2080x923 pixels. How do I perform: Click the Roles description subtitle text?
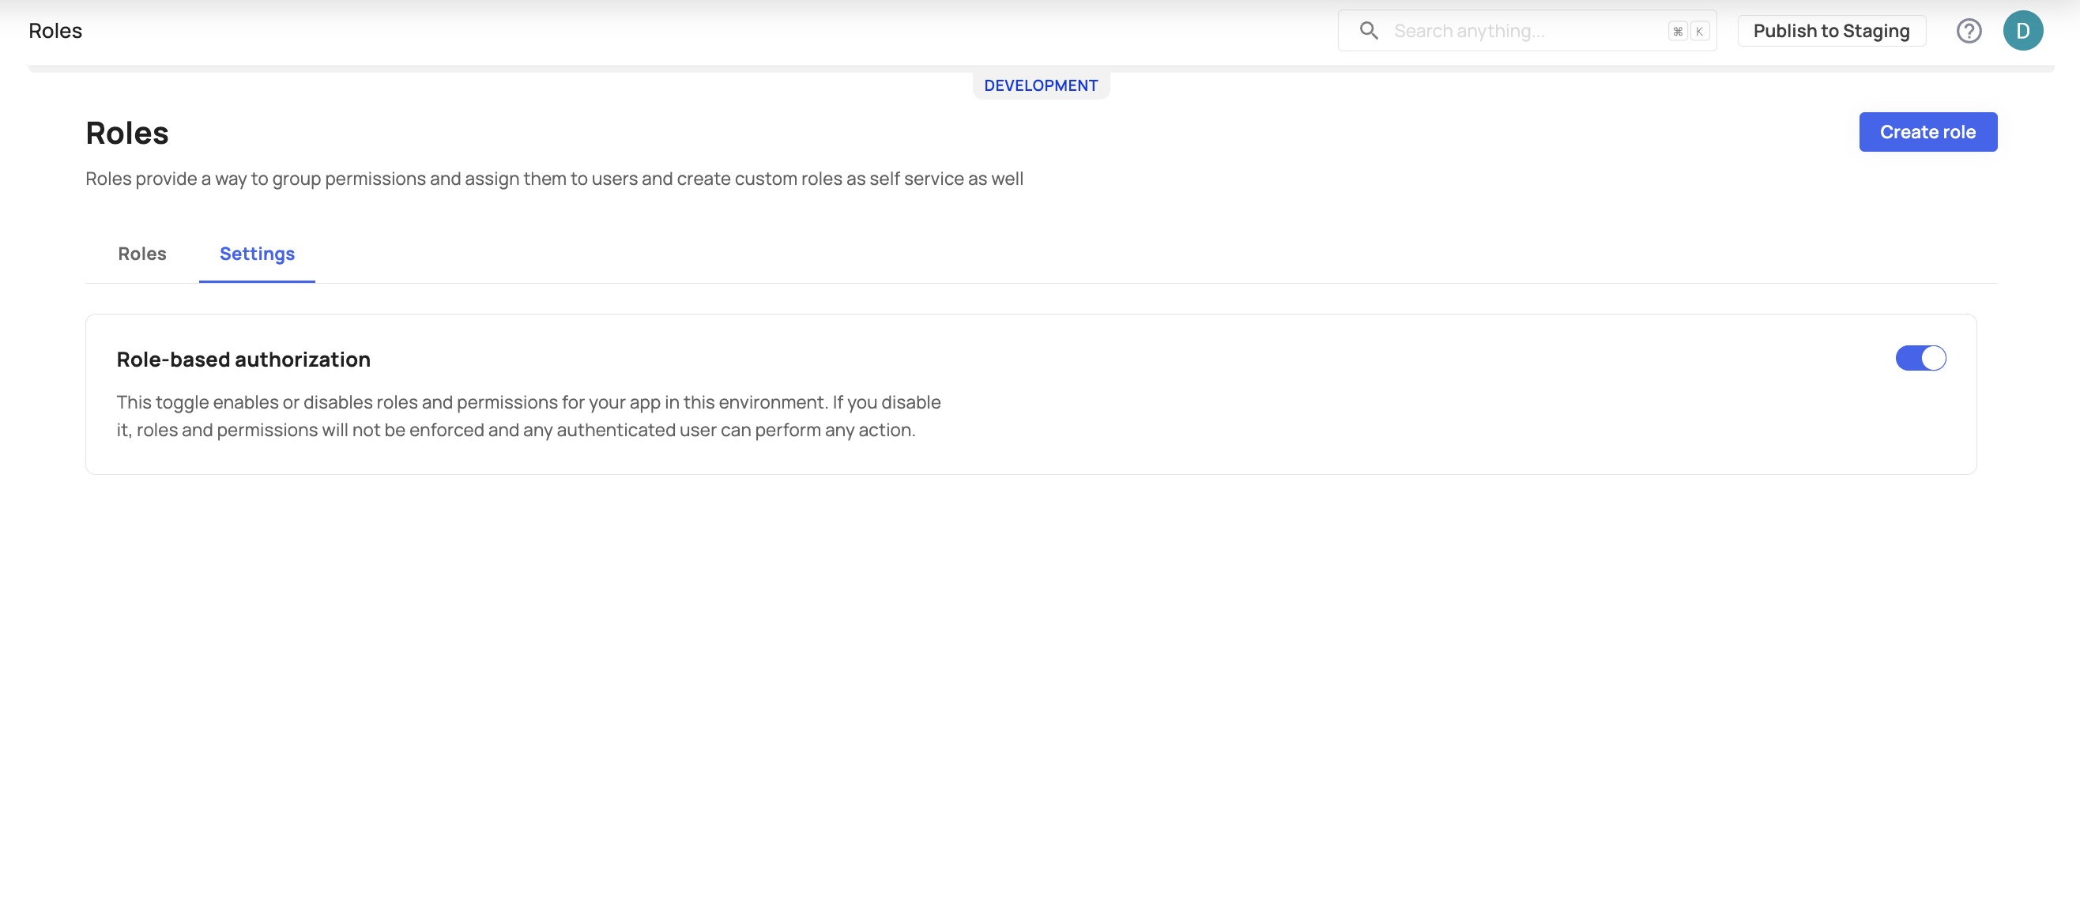click(554, 179)
